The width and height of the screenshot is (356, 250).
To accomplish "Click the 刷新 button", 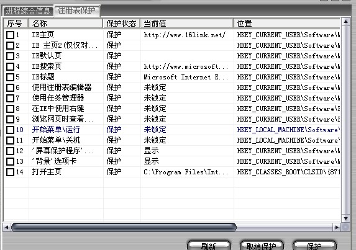I will point(209,246).
